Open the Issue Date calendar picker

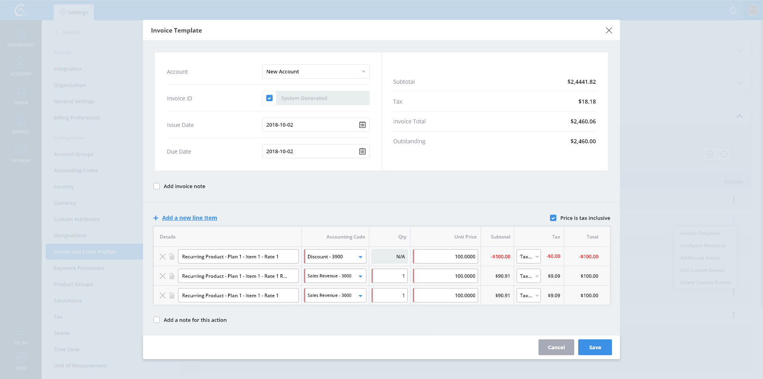(x=362, y=125)
